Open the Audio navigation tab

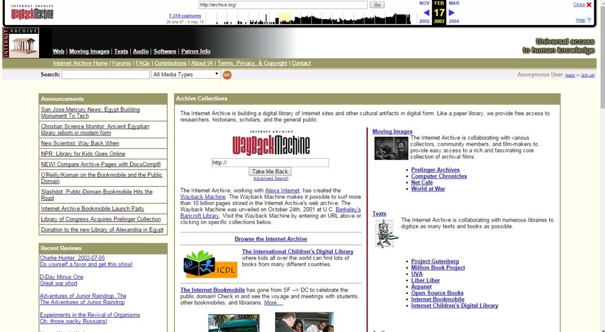click(x=141, y=52)
